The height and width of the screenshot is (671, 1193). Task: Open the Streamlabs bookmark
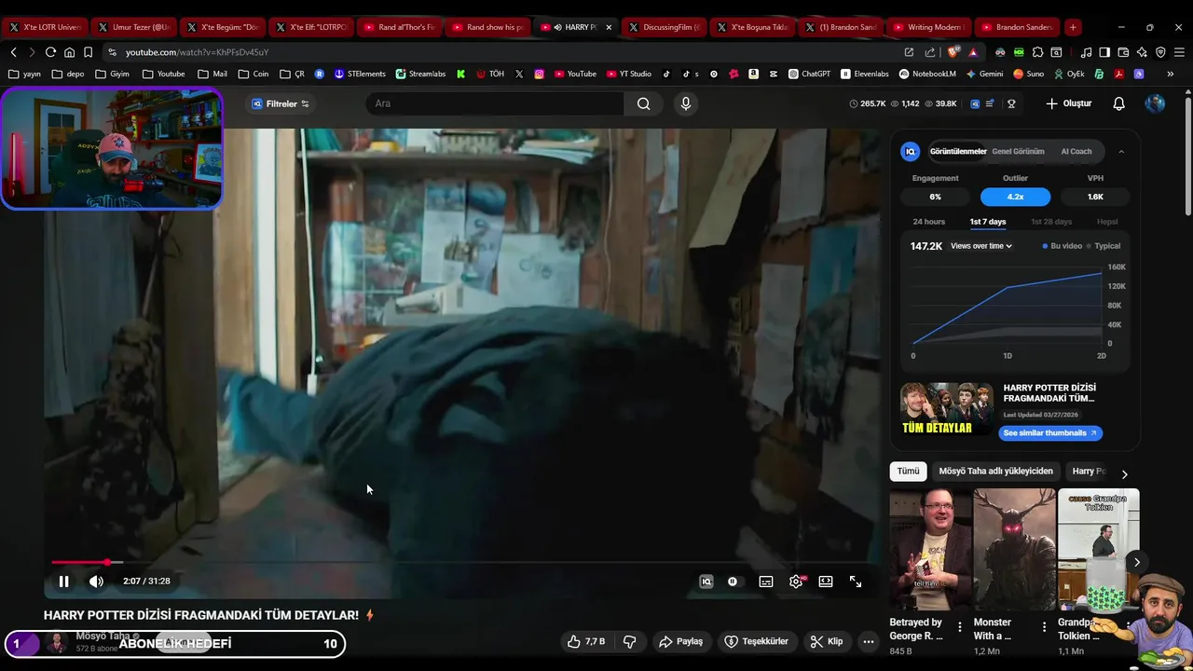[420, 74]
